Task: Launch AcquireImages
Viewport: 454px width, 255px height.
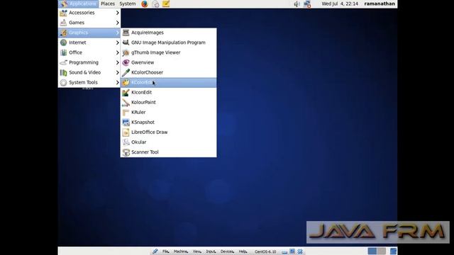Action: [168, 33]
